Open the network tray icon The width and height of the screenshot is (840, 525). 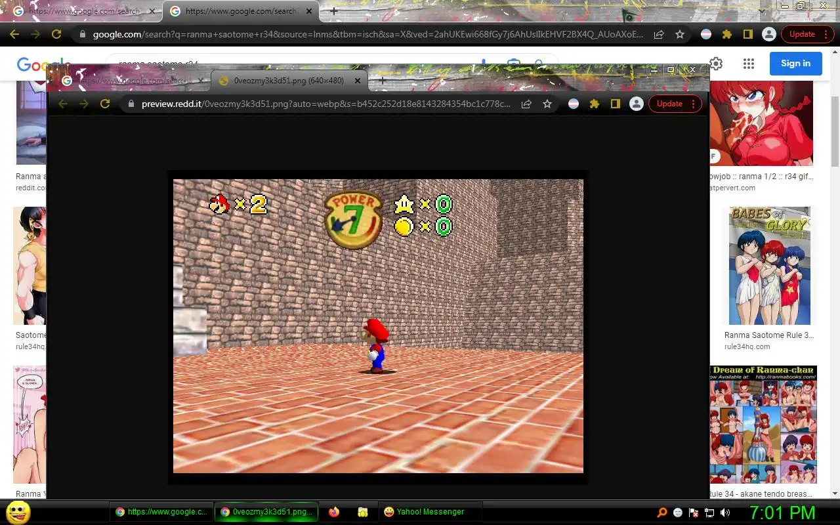pos(709,513)
